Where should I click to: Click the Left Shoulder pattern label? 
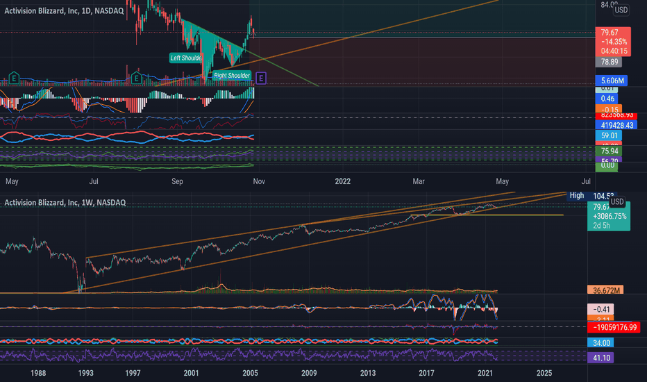[185, 58]
